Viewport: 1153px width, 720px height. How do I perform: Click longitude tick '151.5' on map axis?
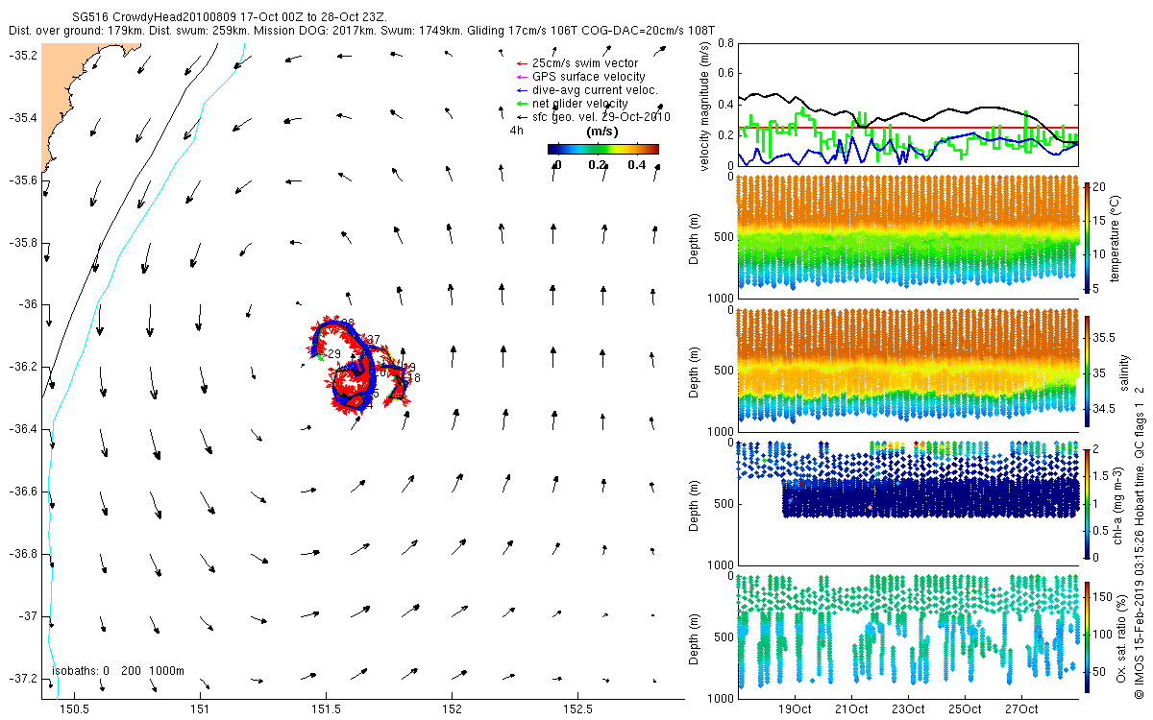click(326, 708)
